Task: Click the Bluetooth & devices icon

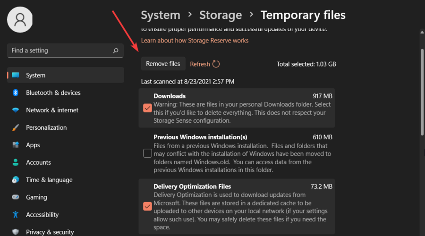Action: (16, 93)
